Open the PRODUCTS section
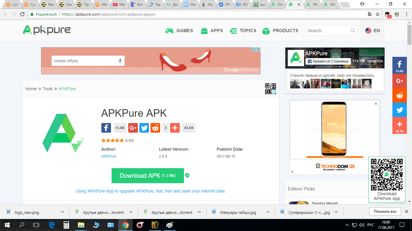The width and height of the screenshot is (412, 231). point(280,31)
